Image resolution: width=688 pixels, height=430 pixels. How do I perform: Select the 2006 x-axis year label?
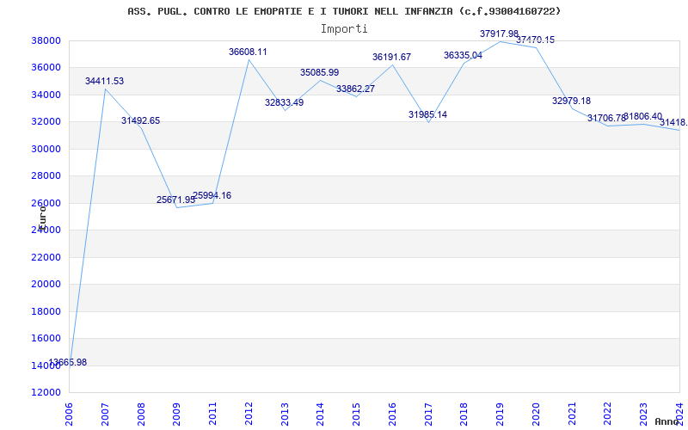point(69,415)
